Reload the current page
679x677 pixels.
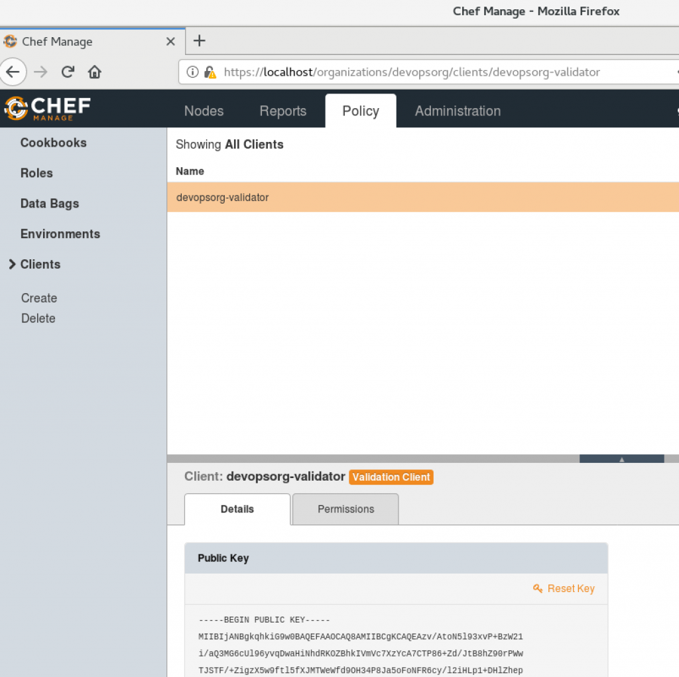point(68,72)
